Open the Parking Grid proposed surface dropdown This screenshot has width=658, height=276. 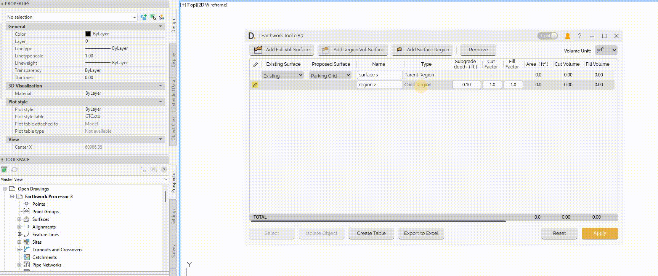pos(330,75)
